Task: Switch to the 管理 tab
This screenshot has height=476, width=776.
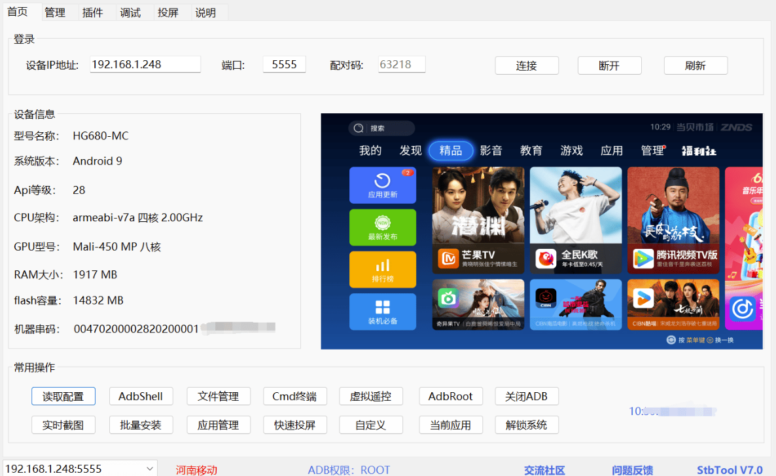Action: tap(56, 12)
